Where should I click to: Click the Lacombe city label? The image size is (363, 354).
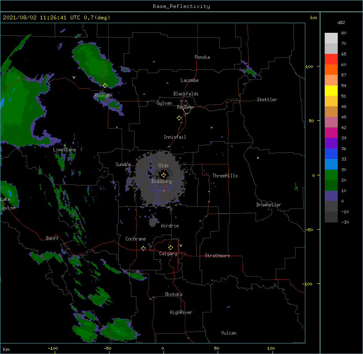(x=190, y=80)
